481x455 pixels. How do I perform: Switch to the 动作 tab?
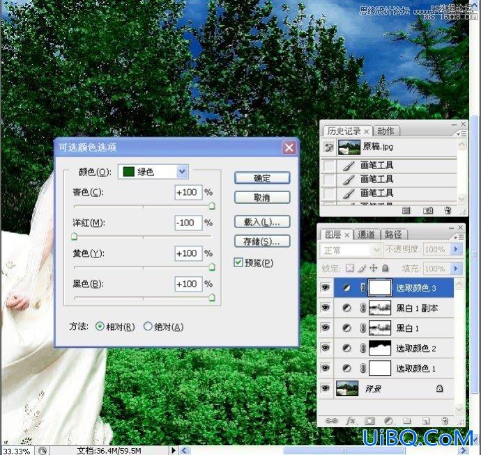click(x=385, y=131)
